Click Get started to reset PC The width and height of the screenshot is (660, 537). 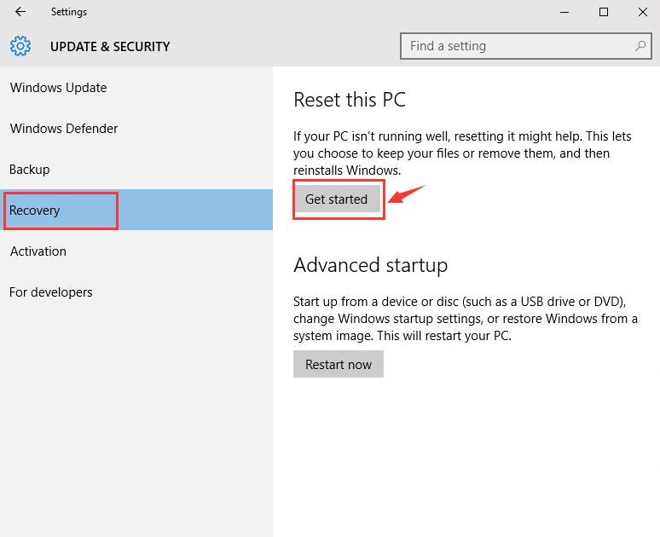[x=337, y=199]
